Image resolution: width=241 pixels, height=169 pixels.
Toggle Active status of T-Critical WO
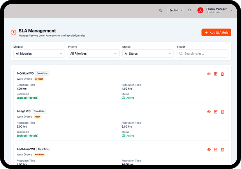coord(123,98)
